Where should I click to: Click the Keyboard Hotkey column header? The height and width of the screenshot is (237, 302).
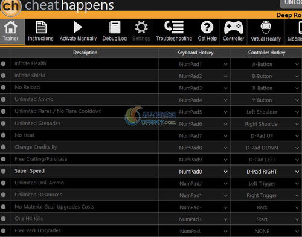(195, 53)
